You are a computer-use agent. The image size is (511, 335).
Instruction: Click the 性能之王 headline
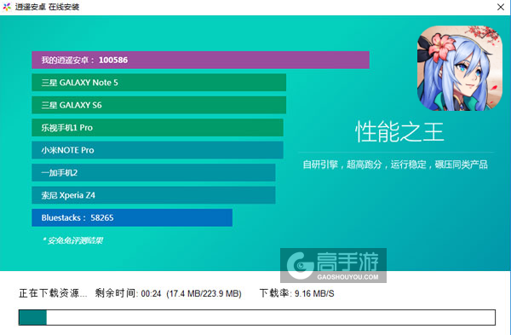pos(399,132)
